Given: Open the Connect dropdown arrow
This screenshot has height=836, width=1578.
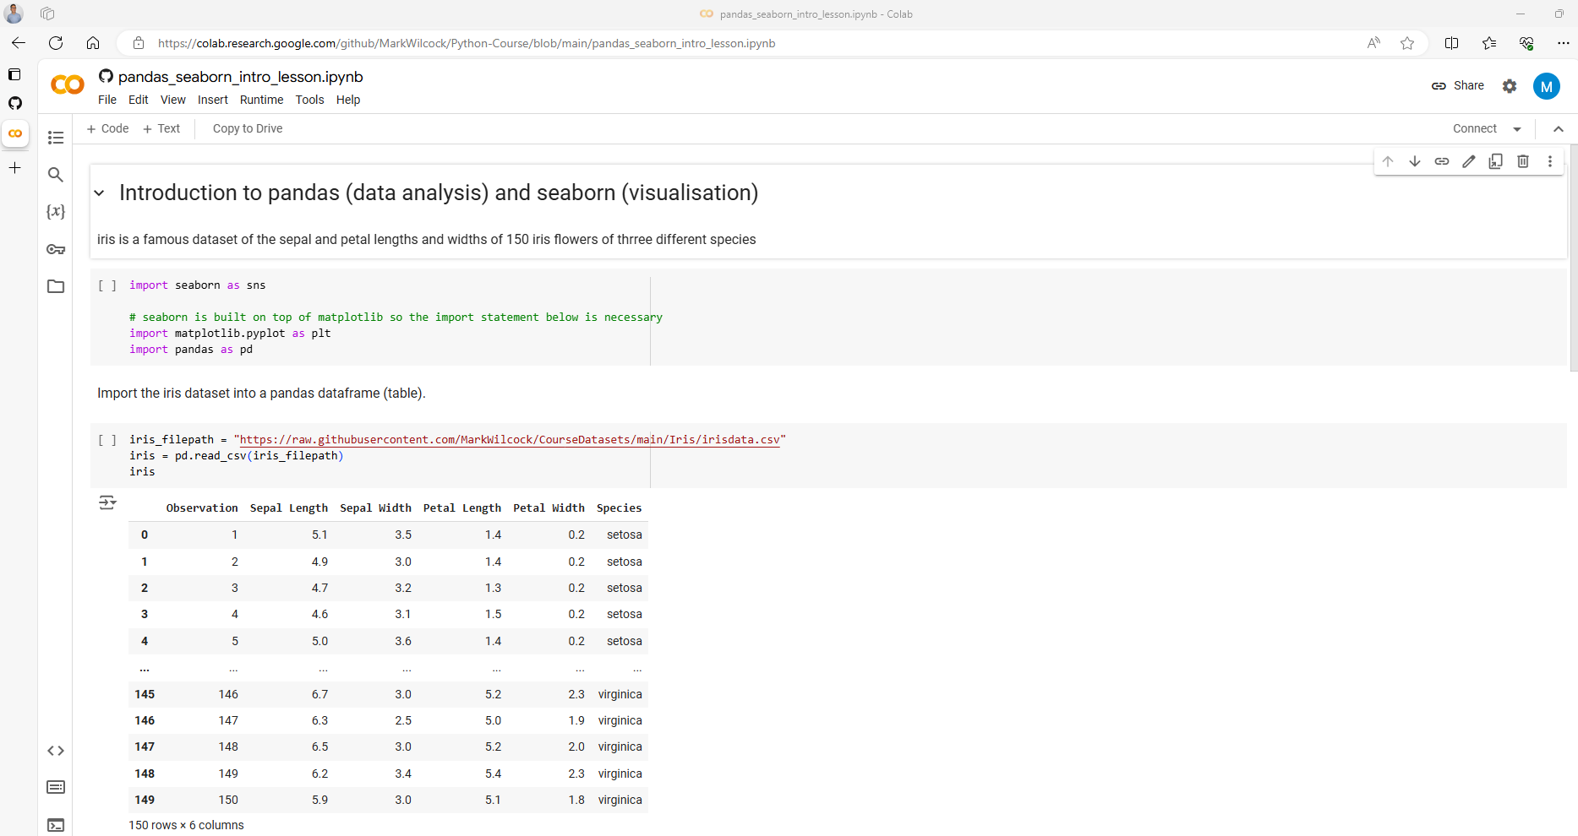Looking at the screenshot, I should (1517, 129).
